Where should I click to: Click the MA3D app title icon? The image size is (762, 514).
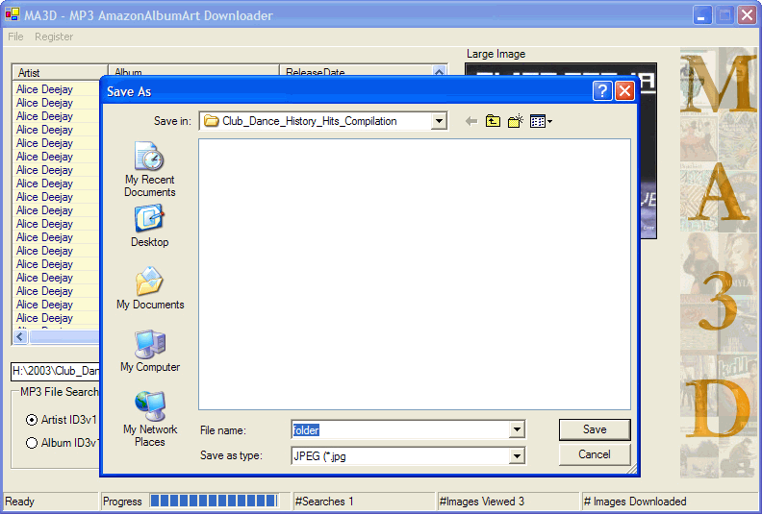13,15
